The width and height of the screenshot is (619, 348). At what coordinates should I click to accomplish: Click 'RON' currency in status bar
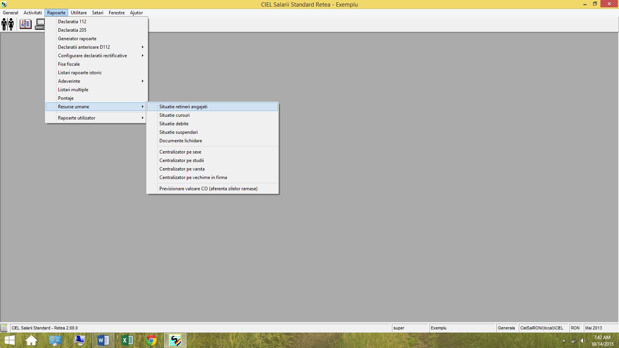[575, 328]
